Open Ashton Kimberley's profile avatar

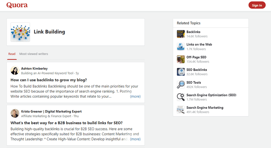coord(15,71)
